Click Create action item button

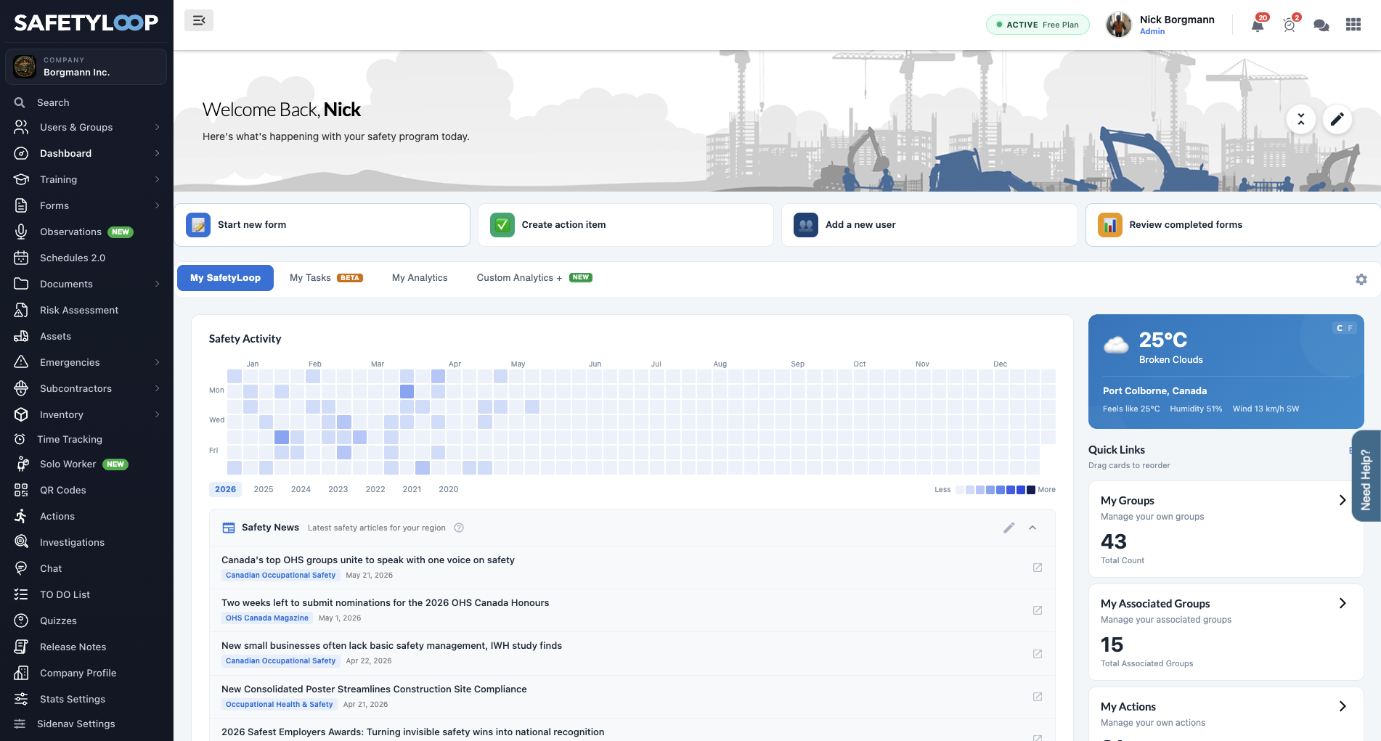(626, 225)
